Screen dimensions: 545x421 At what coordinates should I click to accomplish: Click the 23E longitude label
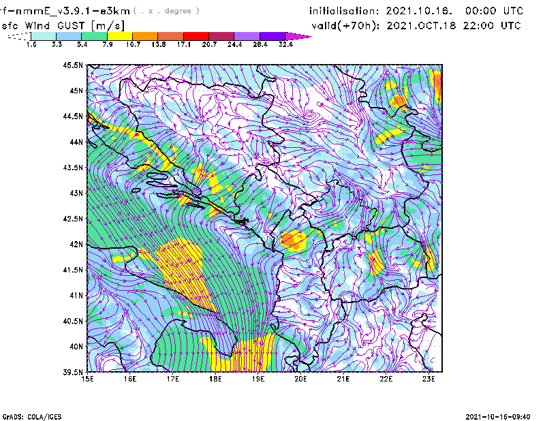[x=429, y=379]
